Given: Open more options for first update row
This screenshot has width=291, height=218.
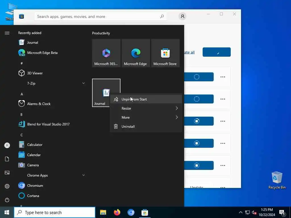Looking at the screenshot, I should (223, 77).
